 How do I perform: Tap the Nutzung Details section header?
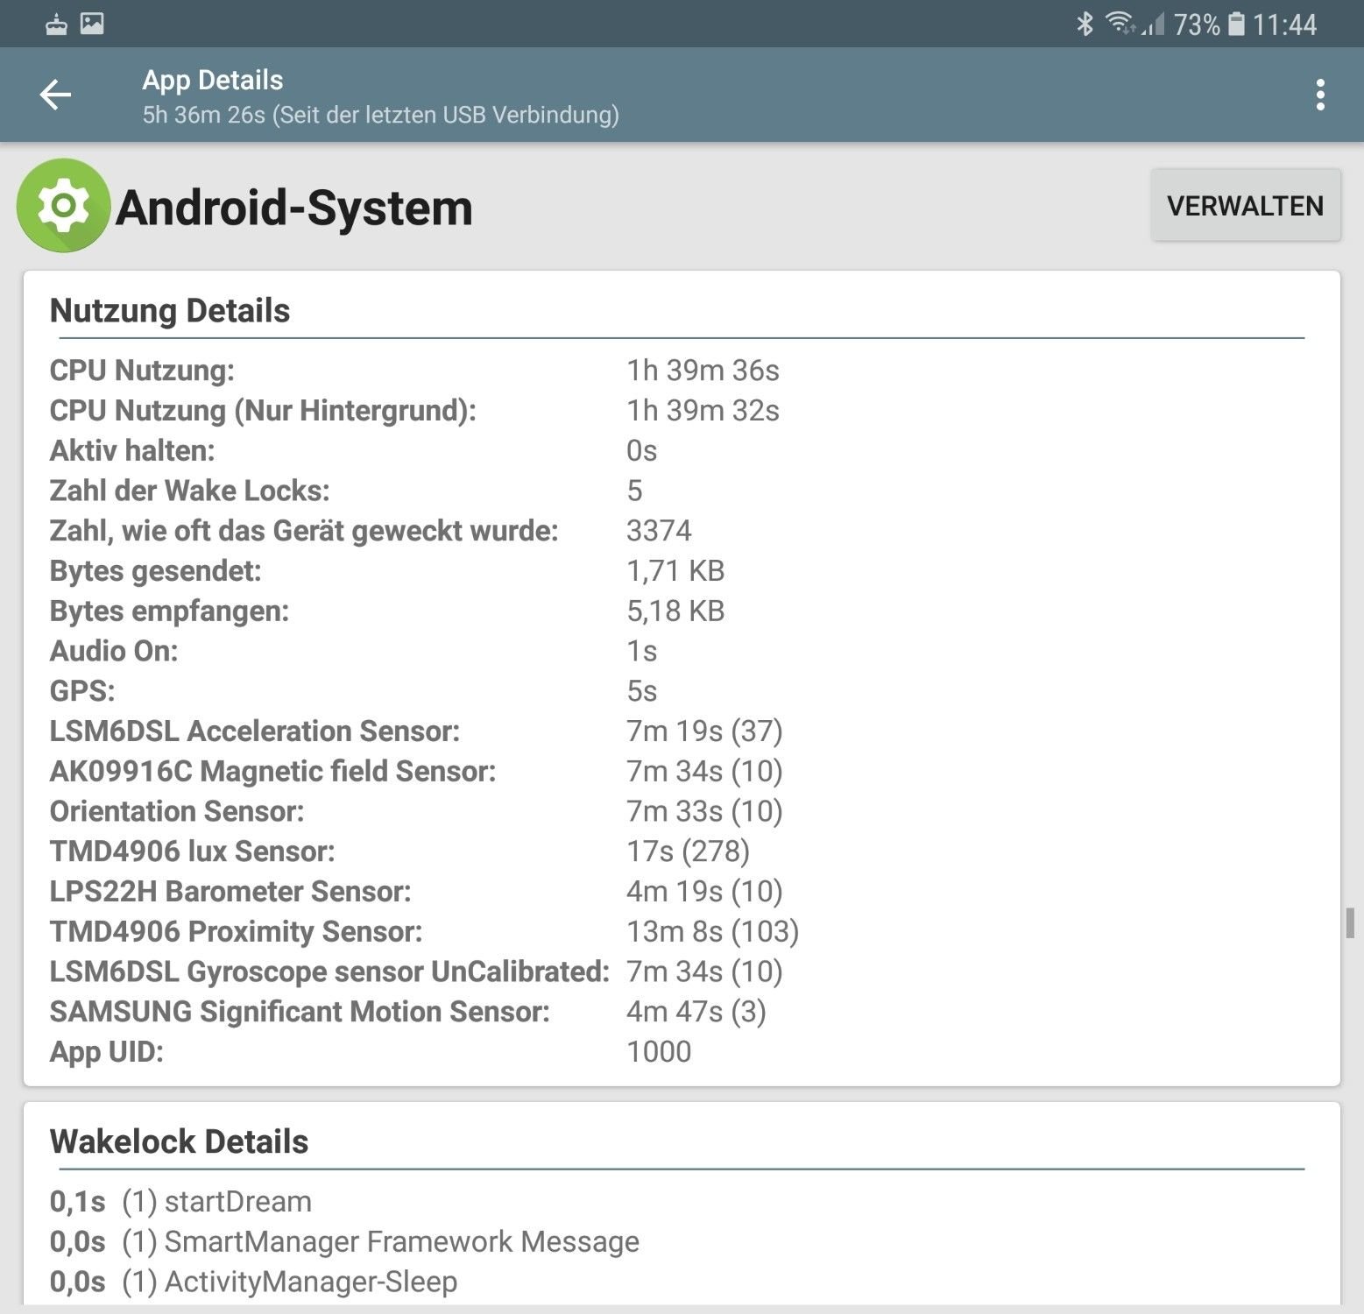coord(170,311)
